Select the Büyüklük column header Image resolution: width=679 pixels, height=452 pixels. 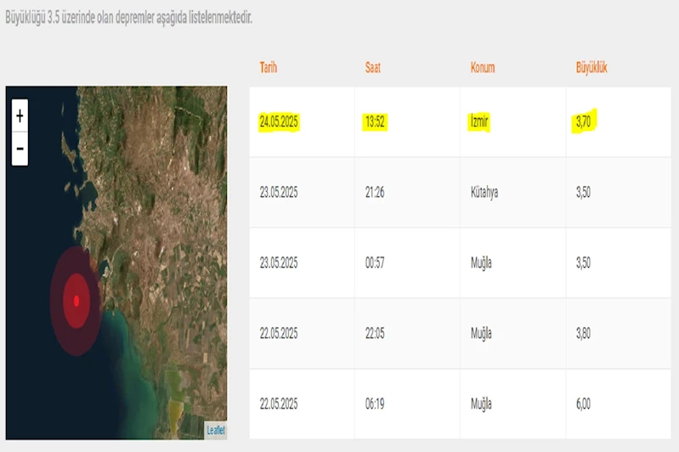(591, 67)
